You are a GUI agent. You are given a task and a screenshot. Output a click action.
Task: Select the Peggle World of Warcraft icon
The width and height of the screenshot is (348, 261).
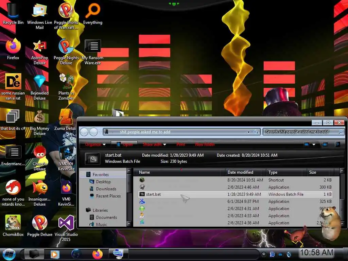66,16
